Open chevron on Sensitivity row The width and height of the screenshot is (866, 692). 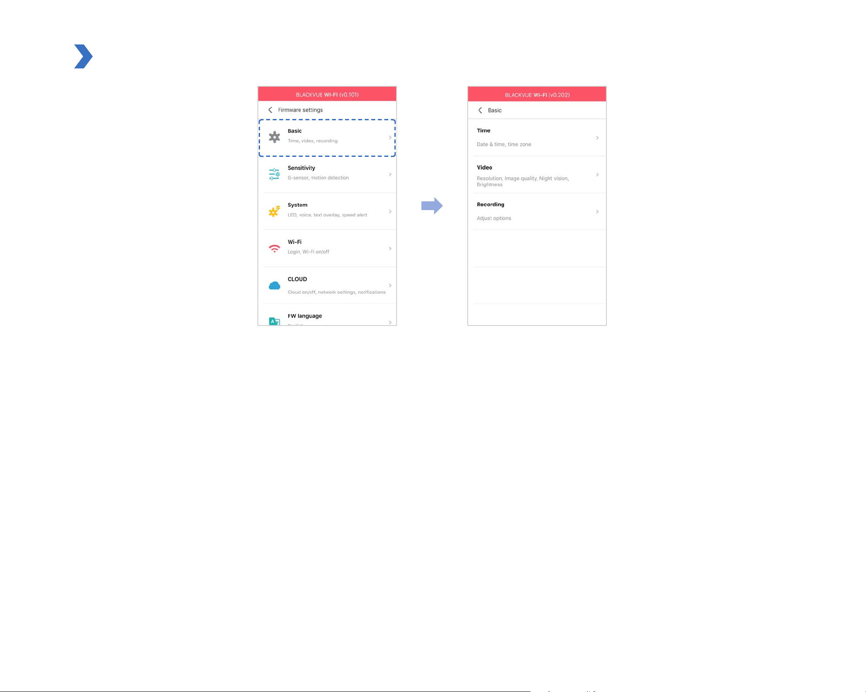coord(390,174)
